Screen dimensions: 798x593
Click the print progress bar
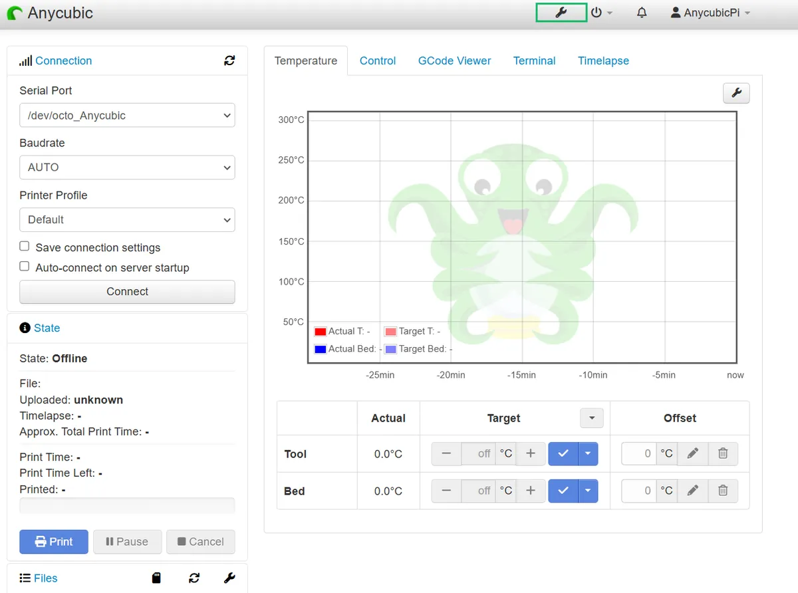(x=127, y=505)
